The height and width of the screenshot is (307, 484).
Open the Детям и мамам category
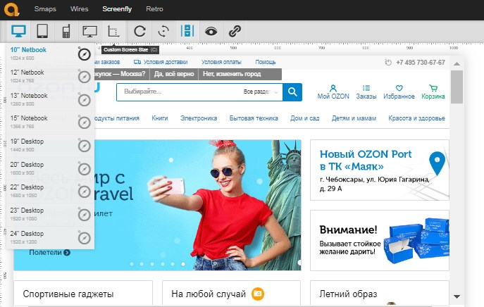click(x=354, y=118)
